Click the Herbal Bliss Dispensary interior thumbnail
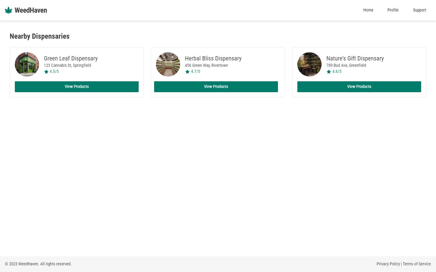 (168, 64)
